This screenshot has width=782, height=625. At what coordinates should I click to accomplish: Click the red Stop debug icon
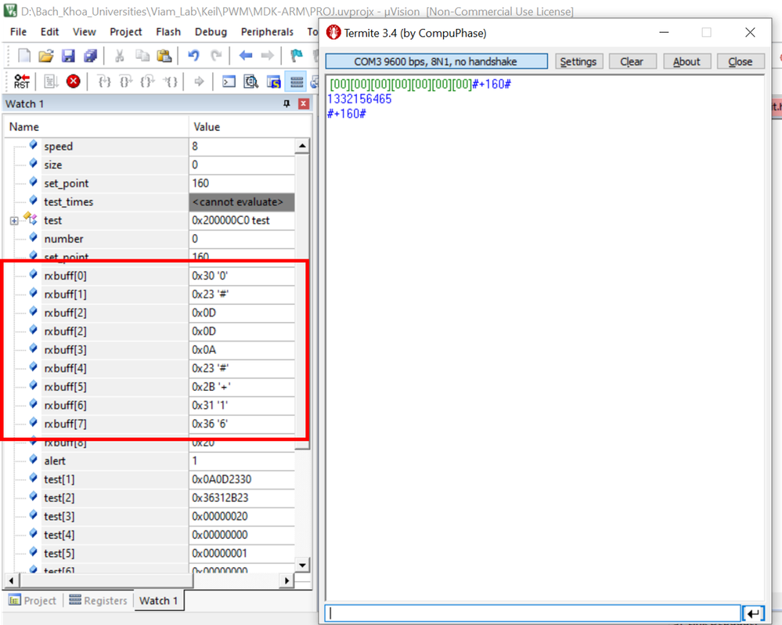coord(73,81)
